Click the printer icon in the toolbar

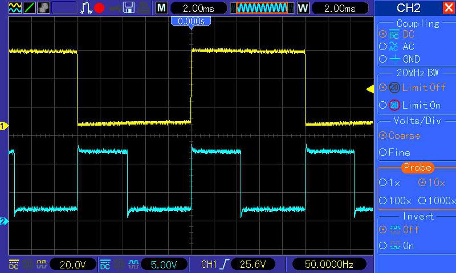click(144, 7)
